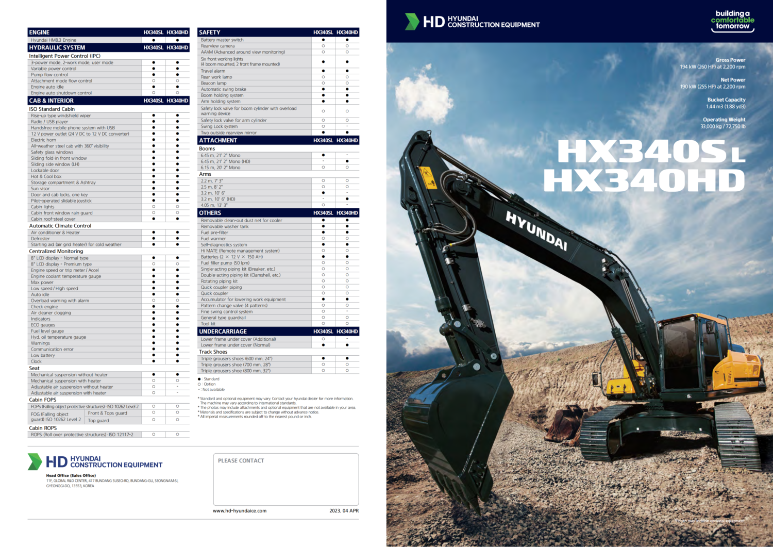The width and height of the screenshot is (773, 547).
Task: Click the Low battery row
Action: pos(109,355)
